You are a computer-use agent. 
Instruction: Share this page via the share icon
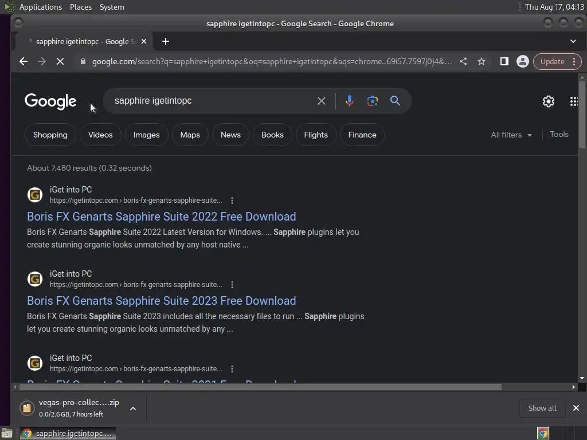pos(463,61)
